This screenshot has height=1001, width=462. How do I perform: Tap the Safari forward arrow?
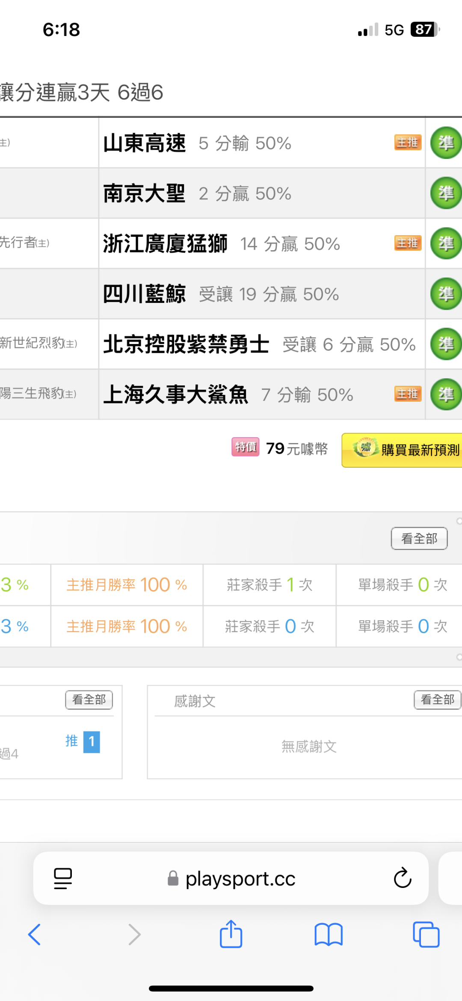point(134,934)
